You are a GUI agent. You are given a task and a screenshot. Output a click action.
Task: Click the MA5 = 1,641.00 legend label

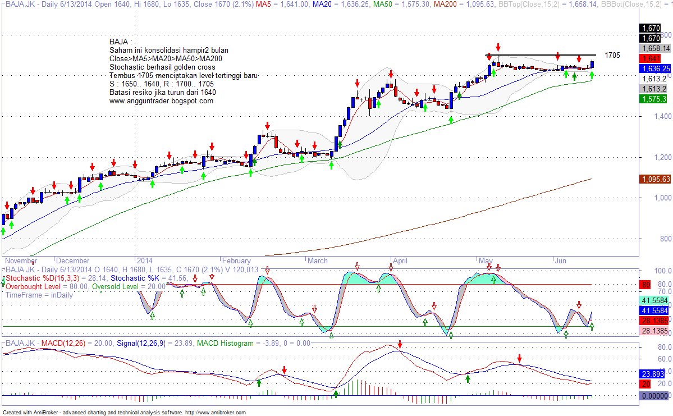click(282, 4)
